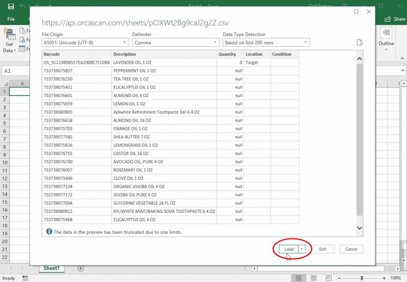Click the refresh preview icon

[359, 42]
